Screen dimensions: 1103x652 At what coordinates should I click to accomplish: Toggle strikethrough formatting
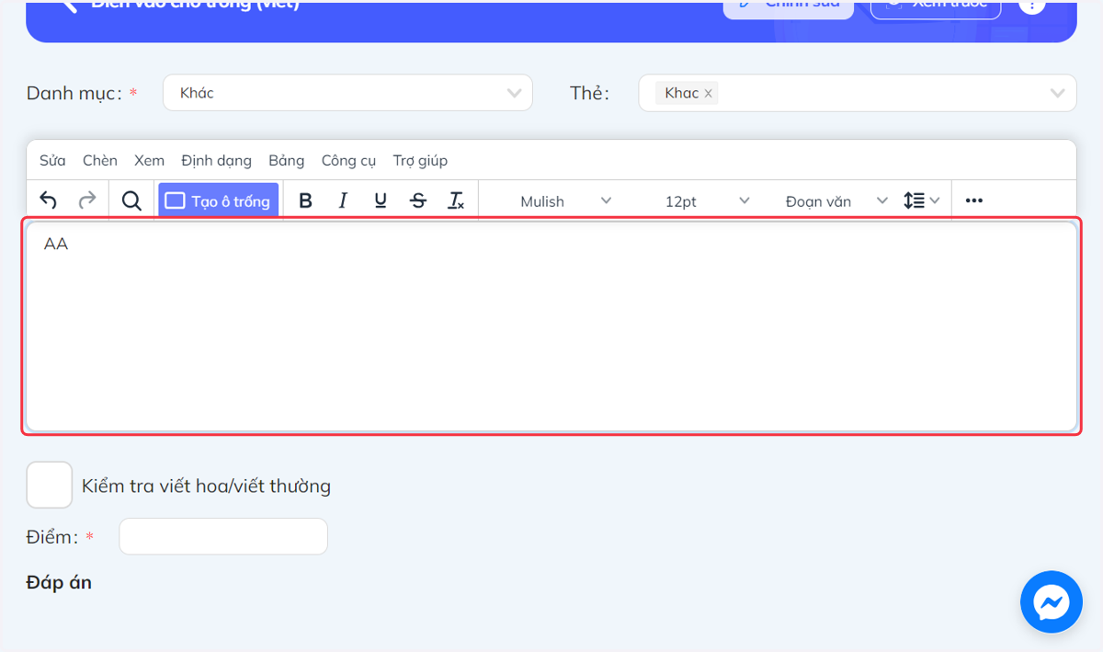(x=418, y=200)
